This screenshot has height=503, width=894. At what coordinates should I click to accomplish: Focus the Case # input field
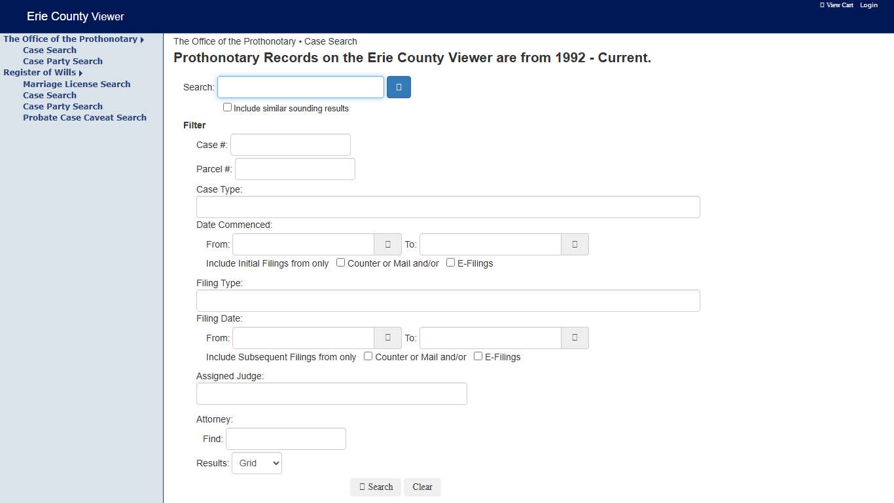291,145
